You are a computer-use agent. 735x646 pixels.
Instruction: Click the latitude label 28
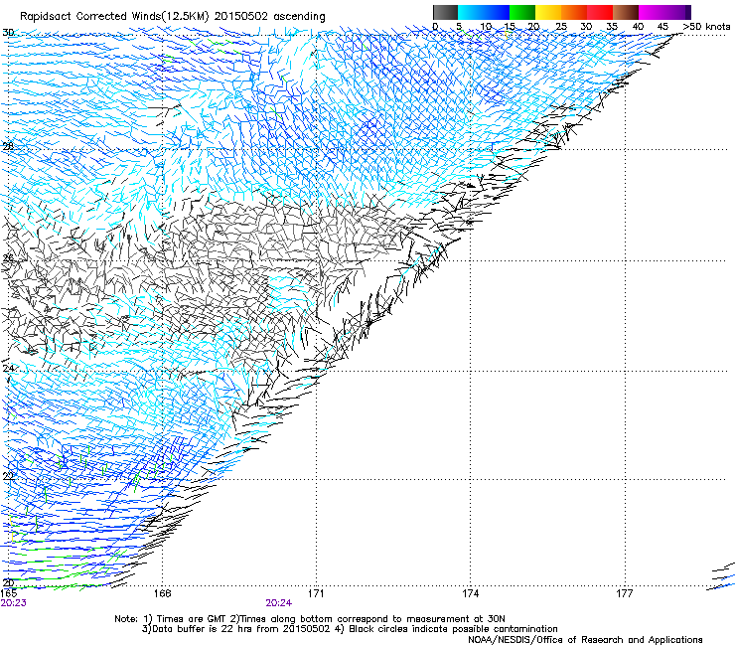pos(8,146)
